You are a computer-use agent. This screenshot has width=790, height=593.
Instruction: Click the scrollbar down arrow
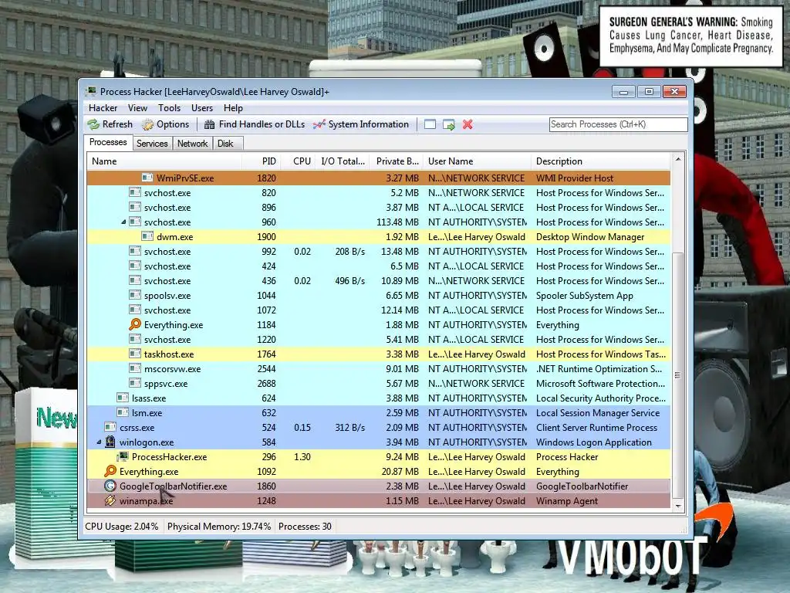click(678, 506)
